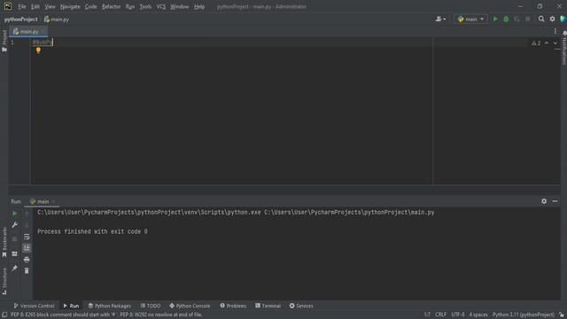Start debugging with the bug icon
This screenshot has height=319, width=567.
pos(506,19)
